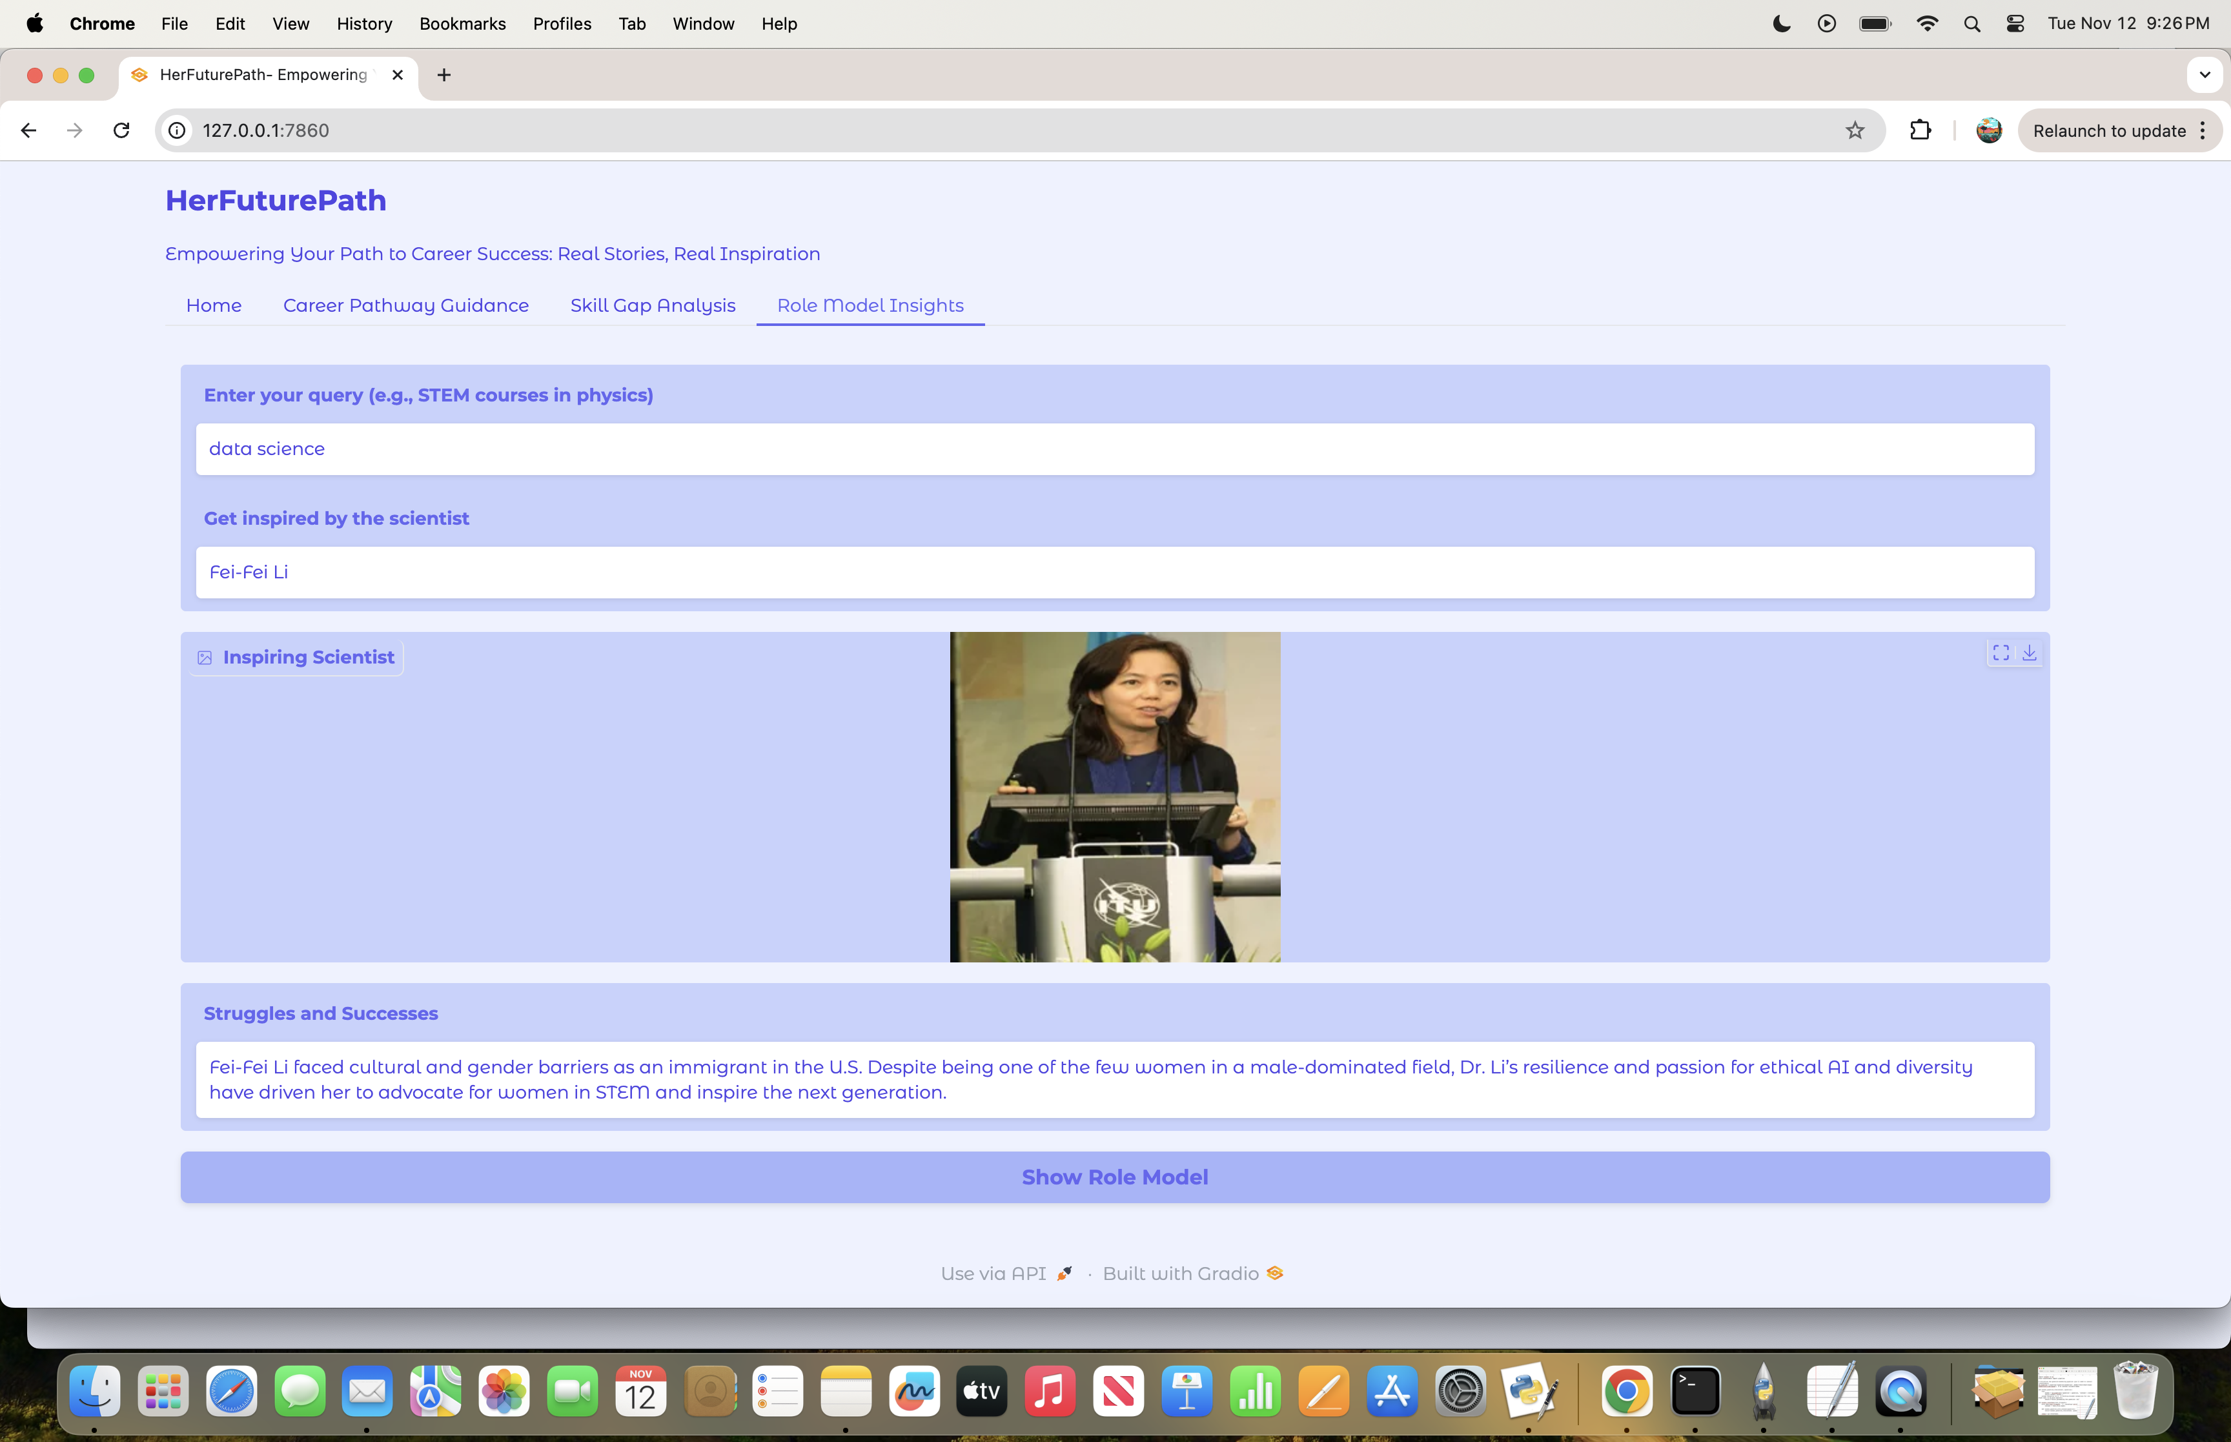Open a new browser tab
The height and width of the screenshot is (1442, 2231).
point(443,75)
